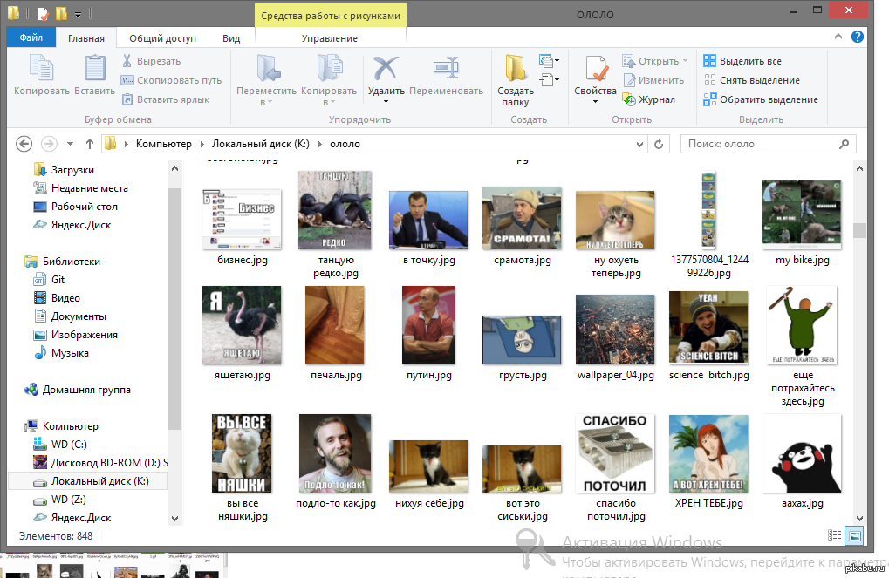Viewport: 889px width, 578px height.
Task: Open the Переместить в dropdown
Action: [266, 102]
